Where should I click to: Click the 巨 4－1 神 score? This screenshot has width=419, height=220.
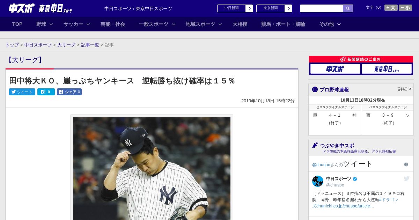click(x=335, y=115)
